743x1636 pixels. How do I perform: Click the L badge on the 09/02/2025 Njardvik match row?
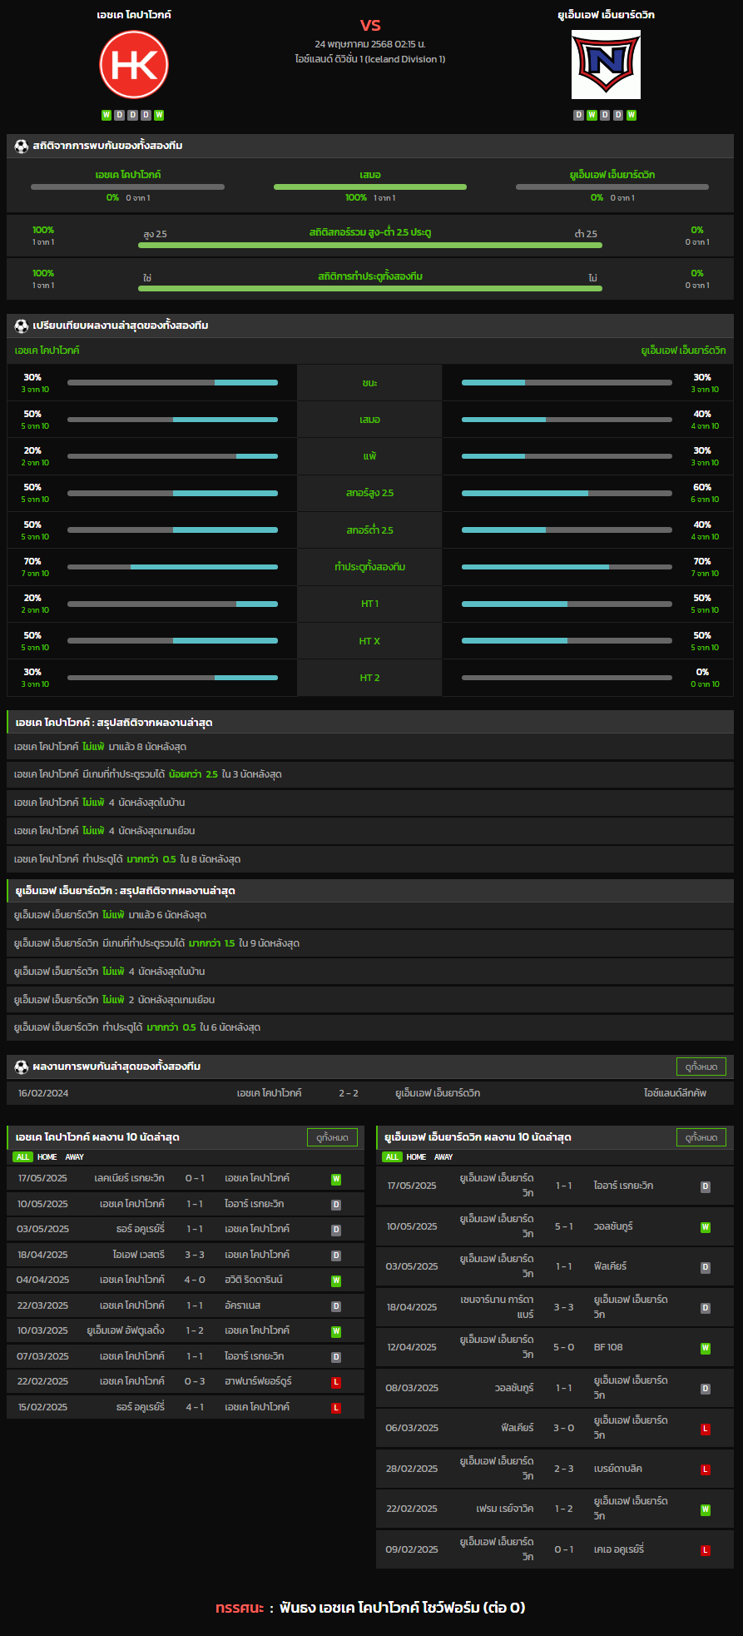tap(706, 1550)
